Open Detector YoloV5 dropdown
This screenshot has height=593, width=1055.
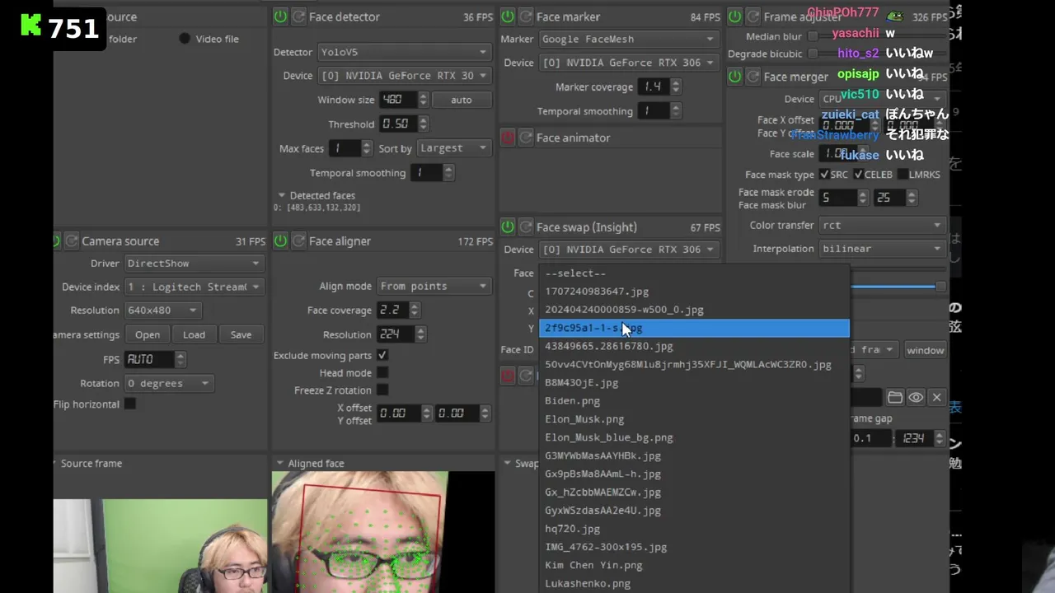pyautogui.click(x=404, y=52)
